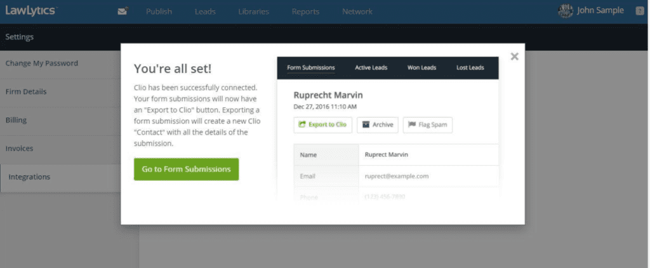Click the Flag Spam button

pyautogui.click(x=427, y=125)
